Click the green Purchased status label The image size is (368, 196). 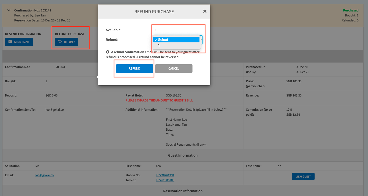pos(351,10)
